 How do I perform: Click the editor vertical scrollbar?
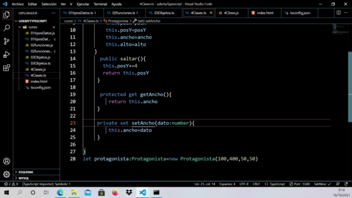[x=350, y=87]
